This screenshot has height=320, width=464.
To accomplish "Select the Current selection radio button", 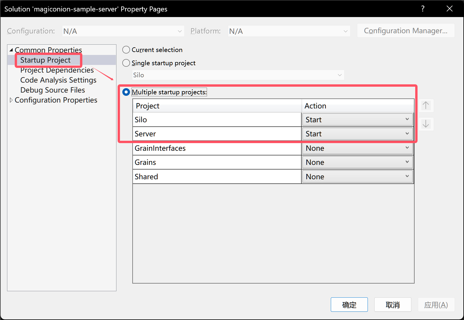I will [126, 50].
